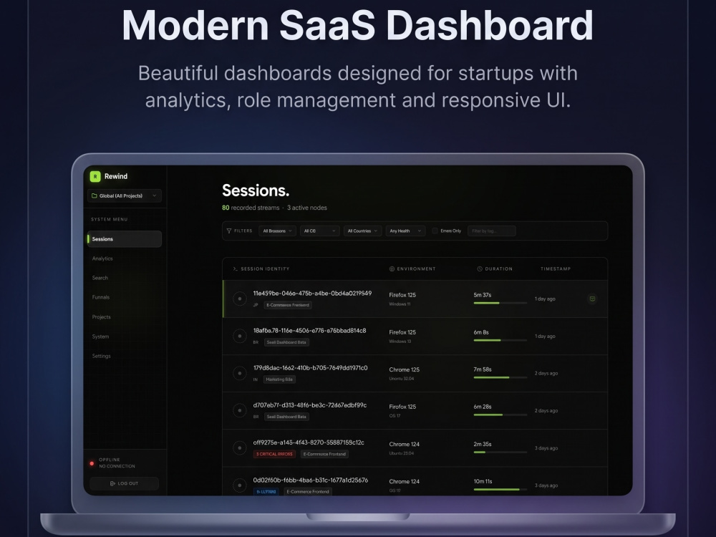The image size is (716, 537).
Task: Open the All OS filter dropdown
Action: (x=319, y=231)
